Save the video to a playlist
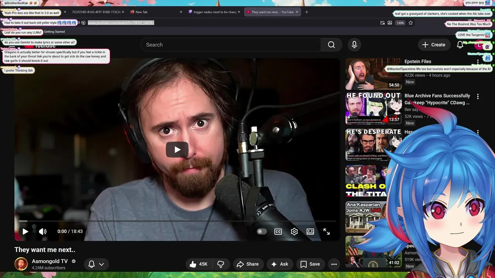 coord(310,264)
